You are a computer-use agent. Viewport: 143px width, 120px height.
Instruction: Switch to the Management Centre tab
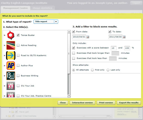(15, 8)
